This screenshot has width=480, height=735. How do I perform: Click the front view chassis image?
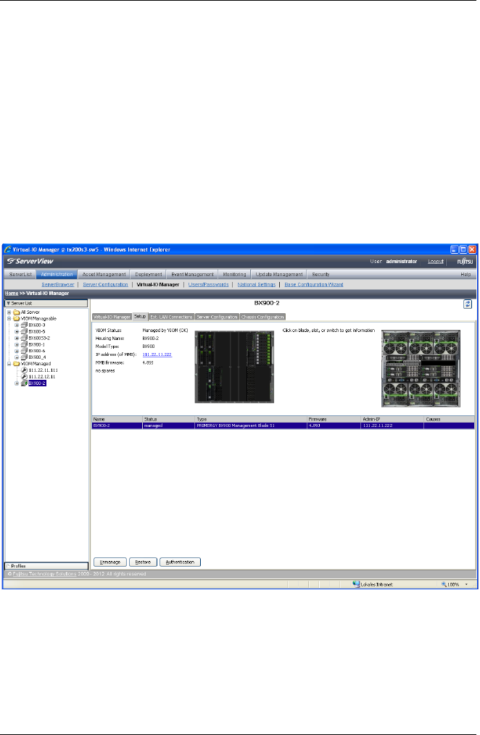click(x=234, y=367)
